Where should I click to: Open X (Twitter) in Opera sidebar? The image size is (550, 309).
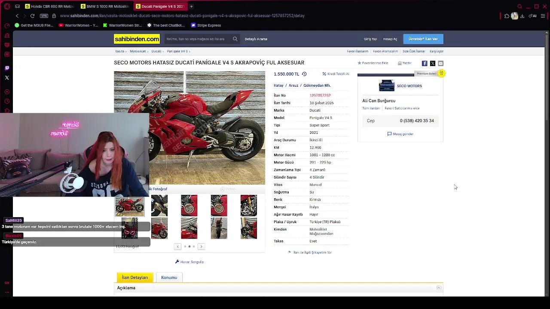point(7,78)
